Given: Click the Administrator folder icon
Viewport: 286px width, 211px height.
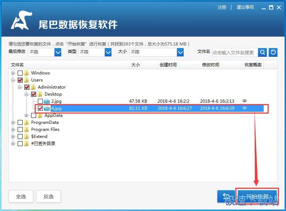Looking at the screenshot, I should tap(33, 87).
